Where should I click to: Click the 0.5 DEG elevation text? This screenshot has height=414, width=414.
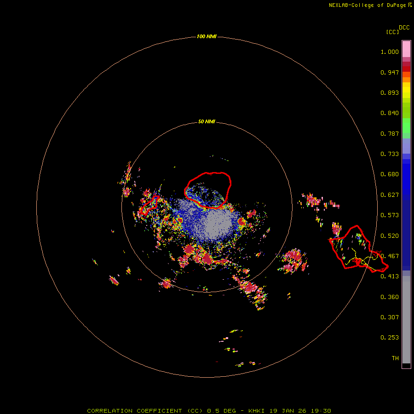click(221, 411)
